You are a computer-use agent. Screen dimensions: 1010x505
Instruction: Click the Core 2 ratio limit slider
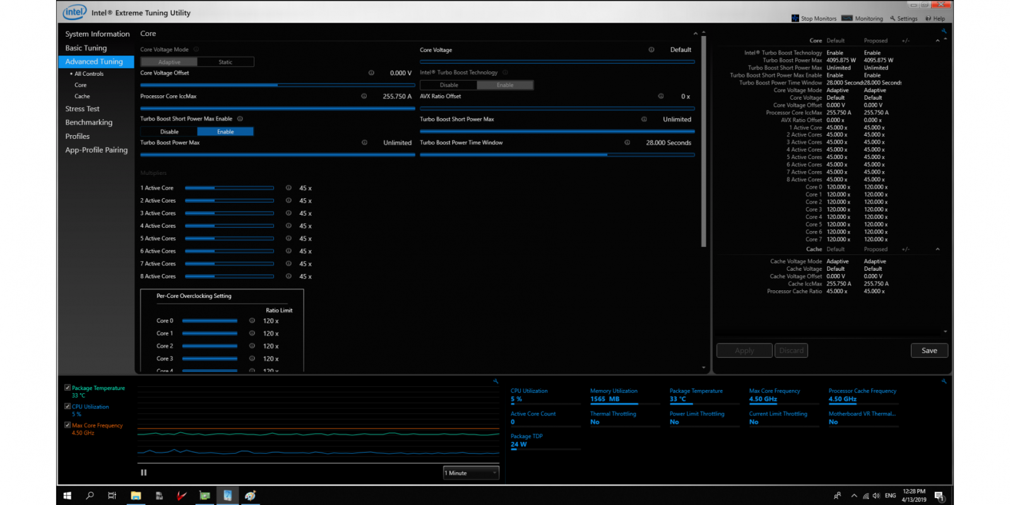coord(210,346)
